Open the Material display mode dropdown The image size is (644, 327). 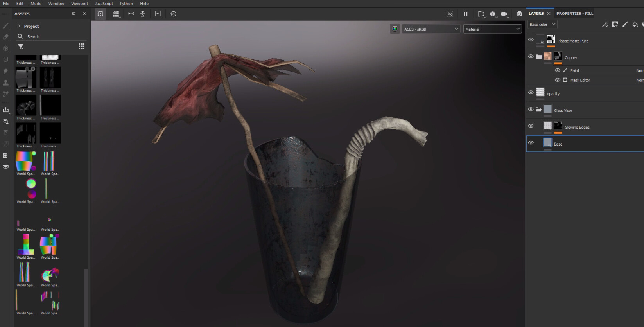(x=492, y=29)
